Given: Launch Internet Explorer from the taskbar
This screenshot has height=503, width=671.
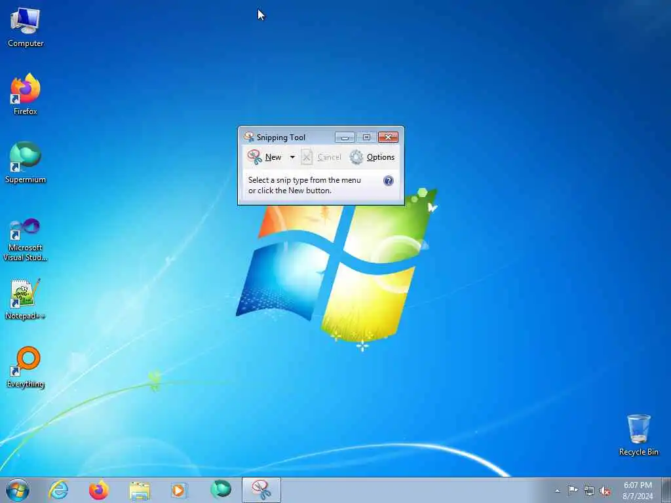Looking at the screenshot, I should (x=58, y=490).
